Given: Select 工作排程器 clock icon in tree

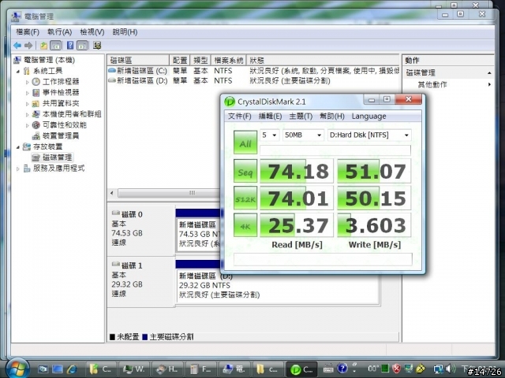Looking at the screenshot, I should (36, 82).
